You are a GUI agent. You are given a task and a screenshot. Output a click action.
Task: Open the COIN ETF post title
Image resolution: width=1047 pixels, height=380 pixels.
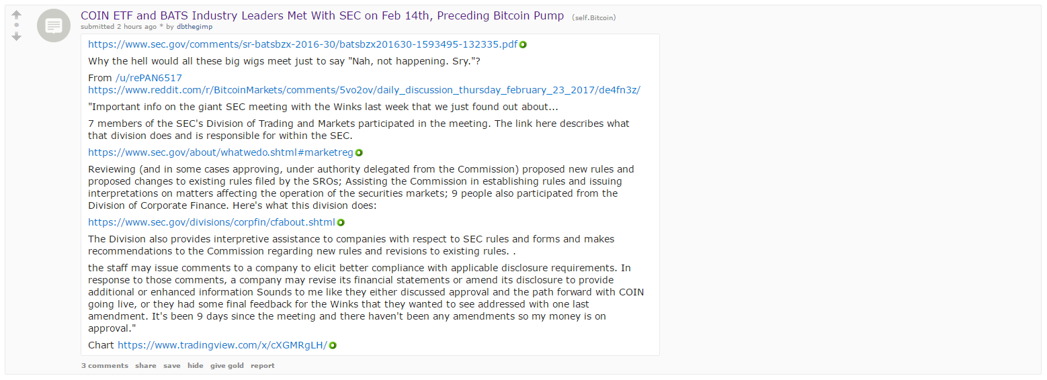(x=322, y=15)
